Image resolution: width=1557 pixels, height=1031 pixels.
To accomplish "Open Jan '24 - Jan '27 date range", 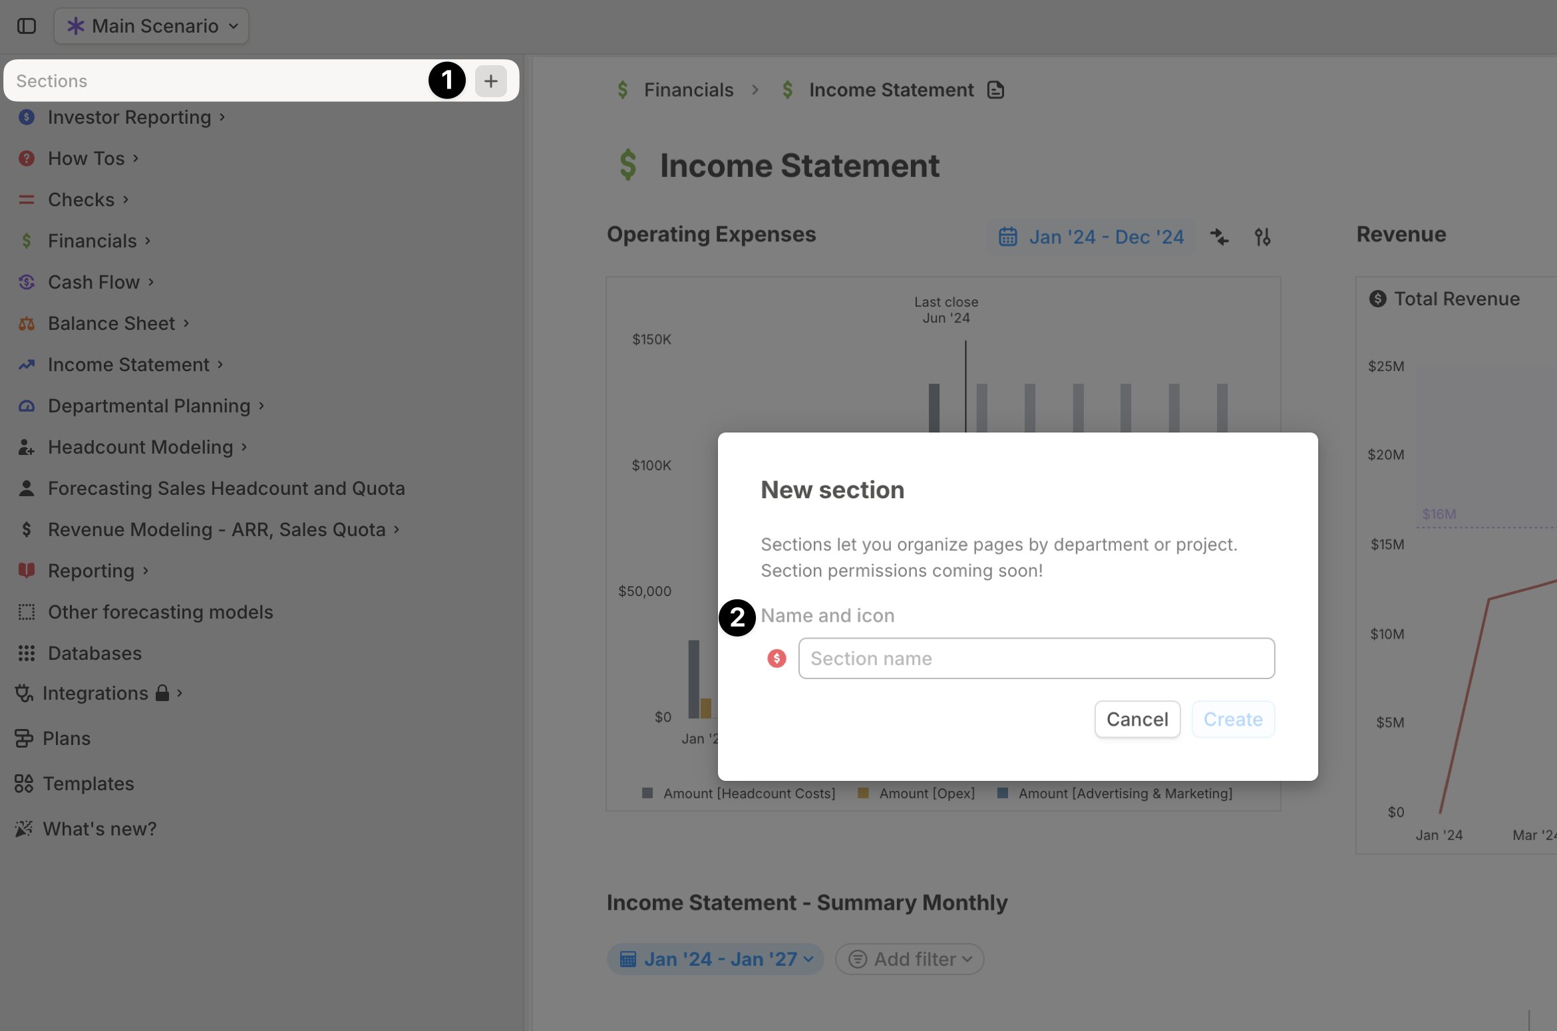I will point(715,959).
